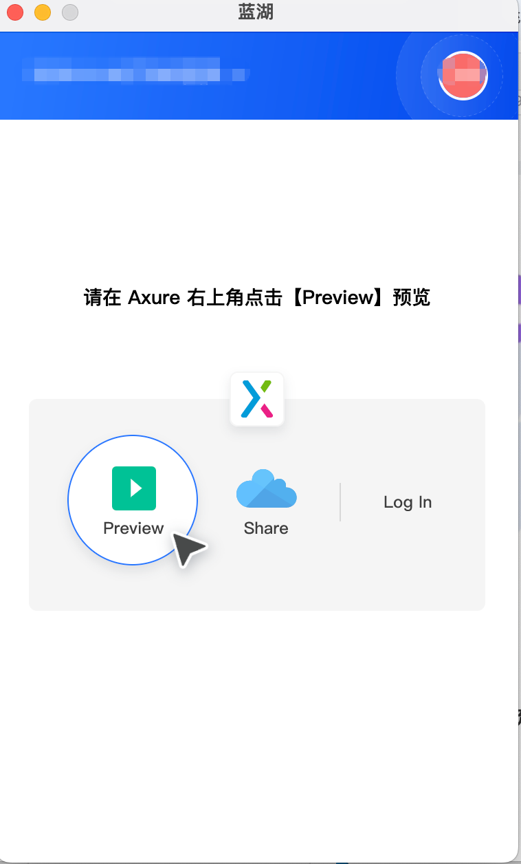Open the user avatar in the header

pos(463,76)
